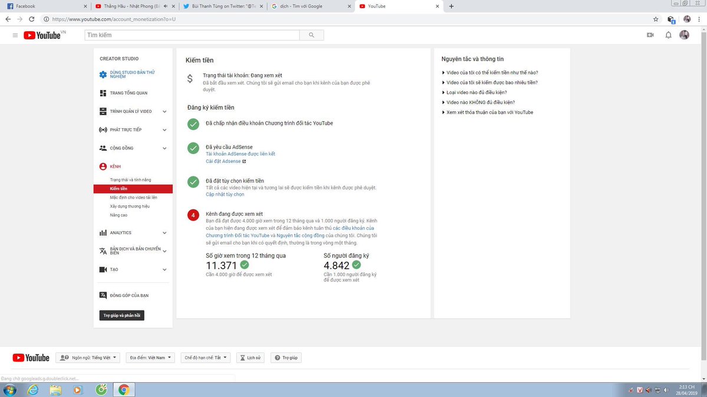This screenshot has width=707, height=397.
Task: Expand 'Video của tôi có thể kiếm tiền' question
Action: coord(490,72)
